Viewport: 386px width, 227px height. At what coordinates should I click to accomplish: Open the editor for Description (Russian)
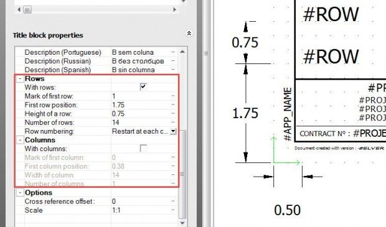pyautogui.click(x=173, y=61)
